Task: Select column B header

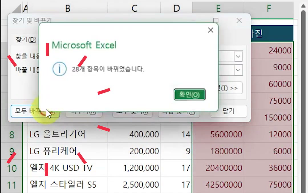Action: pyautogui.click(x=68, y=8)
